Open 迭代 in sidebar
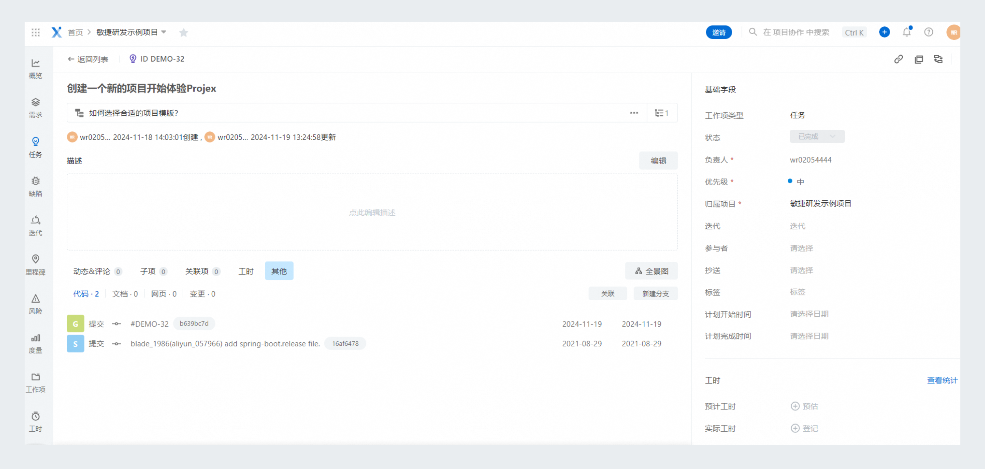This screenshot has height=469, width=985. (x=36, y=226)
